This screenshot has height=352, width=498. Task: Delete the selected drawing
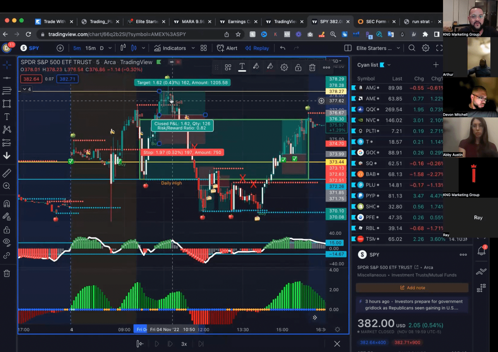pos(312,67)
